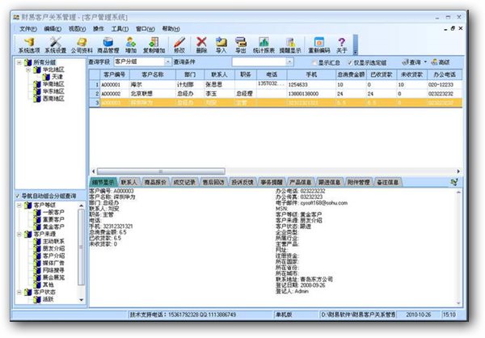Open the 统计报表 chart icon
The width and height of the screenshot is (485, 338).
point(264,45)
